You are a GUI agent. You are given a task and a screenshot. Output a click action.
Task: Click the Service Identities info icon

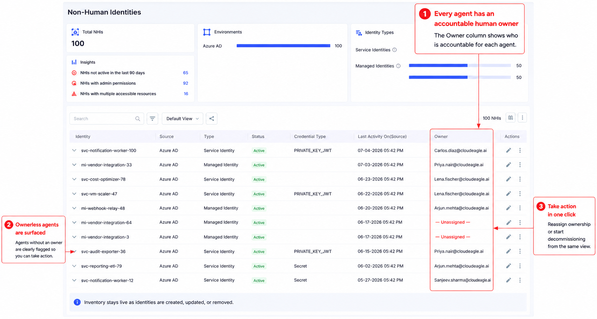pos(395,50)
